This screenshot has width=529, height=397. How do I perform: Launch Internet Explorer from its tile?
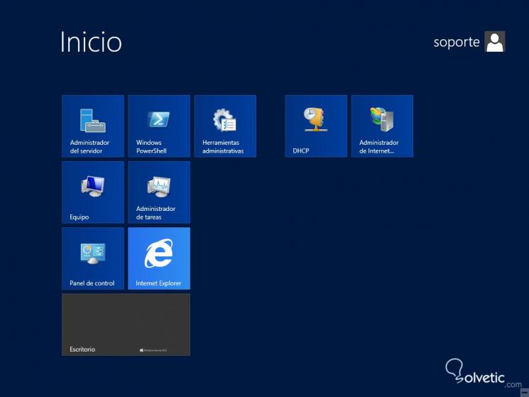(x=159, y=258)
